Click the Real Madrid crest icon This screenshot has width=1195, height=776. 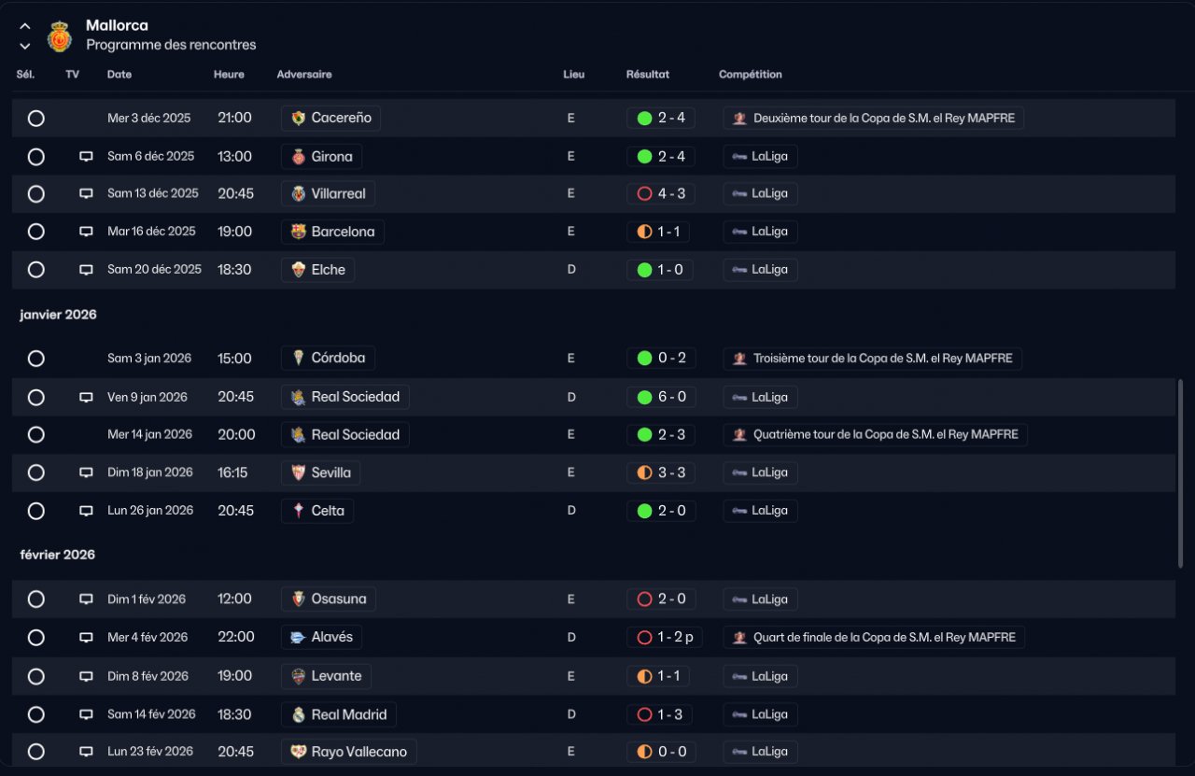pos(299,714)
